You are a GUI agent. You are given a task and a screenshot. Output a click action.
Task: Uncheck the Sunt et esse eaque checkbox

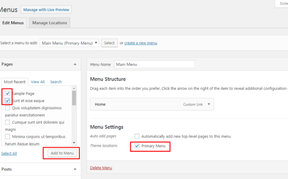pyautogui.click(x=7, y=100)
